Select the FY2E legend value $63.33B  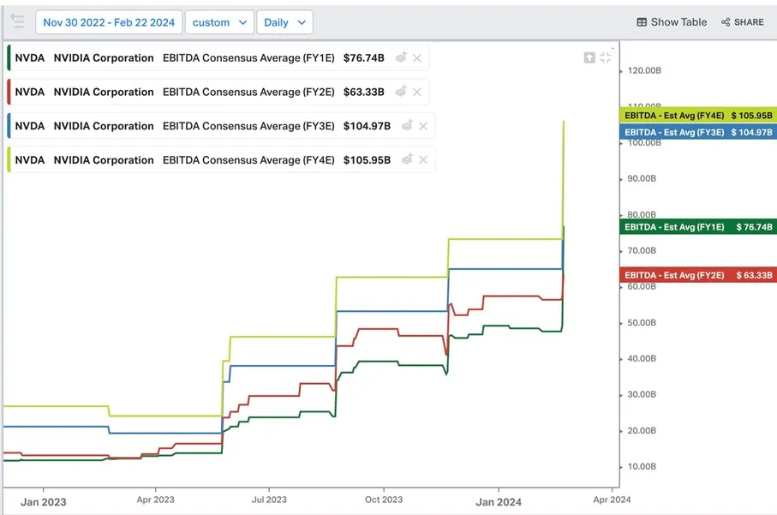[364, 93]
